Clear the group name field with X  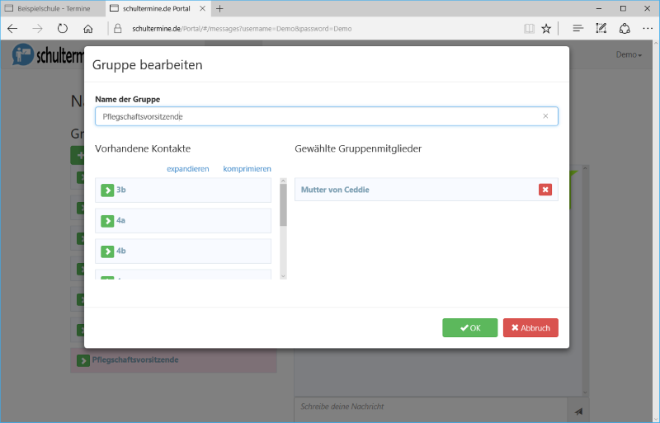545,116
